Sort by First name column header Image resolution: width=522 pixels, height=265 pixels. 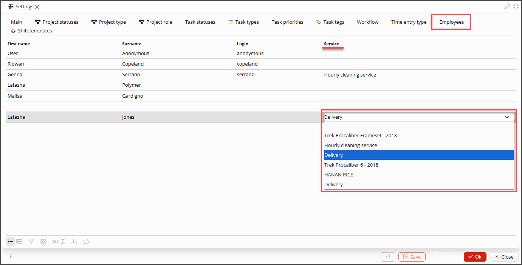click(19, 44)
